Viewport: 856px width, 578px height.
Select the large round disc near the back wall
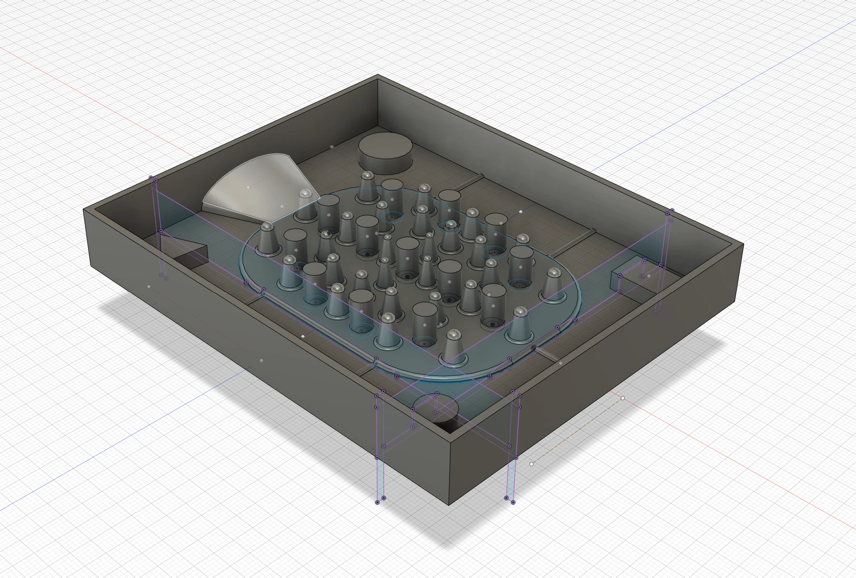click(x=385, y=153)
